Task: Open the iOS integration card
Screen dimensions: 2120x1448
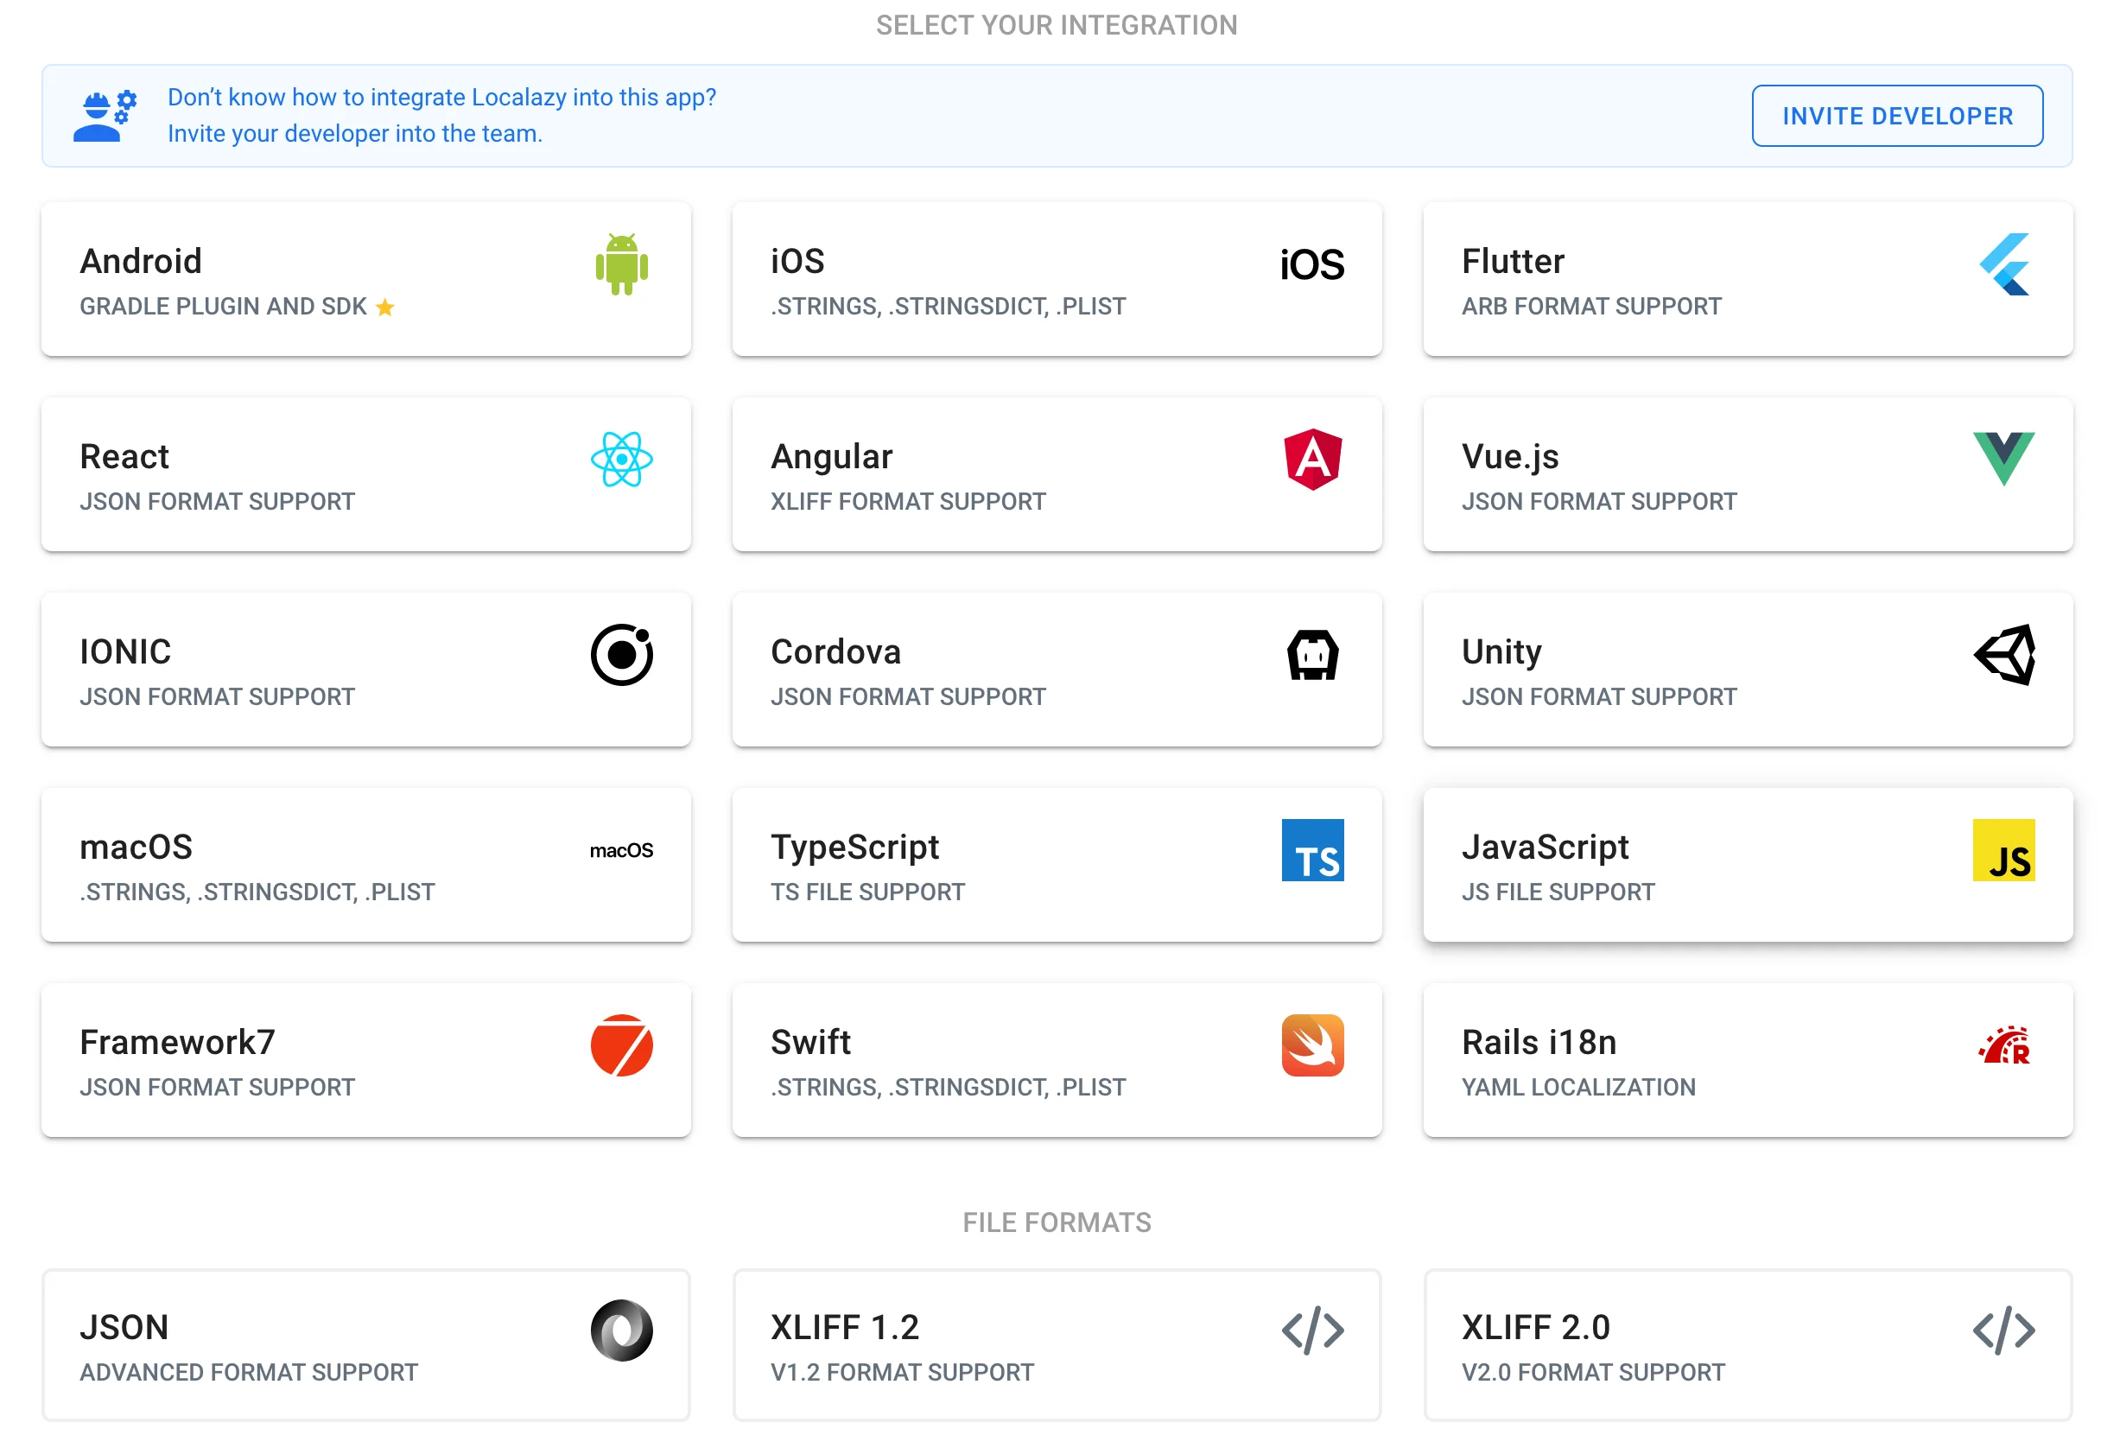Action: coord(1057,280)
